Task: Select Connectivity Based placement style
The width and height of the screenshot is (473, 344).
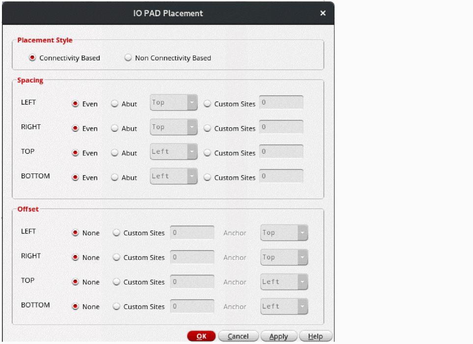Action: point(32,57)
